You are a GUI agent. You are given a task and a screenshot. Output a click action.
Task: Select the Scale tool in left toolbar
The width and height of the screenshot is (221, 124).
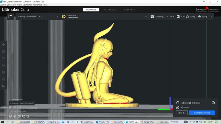4,52
